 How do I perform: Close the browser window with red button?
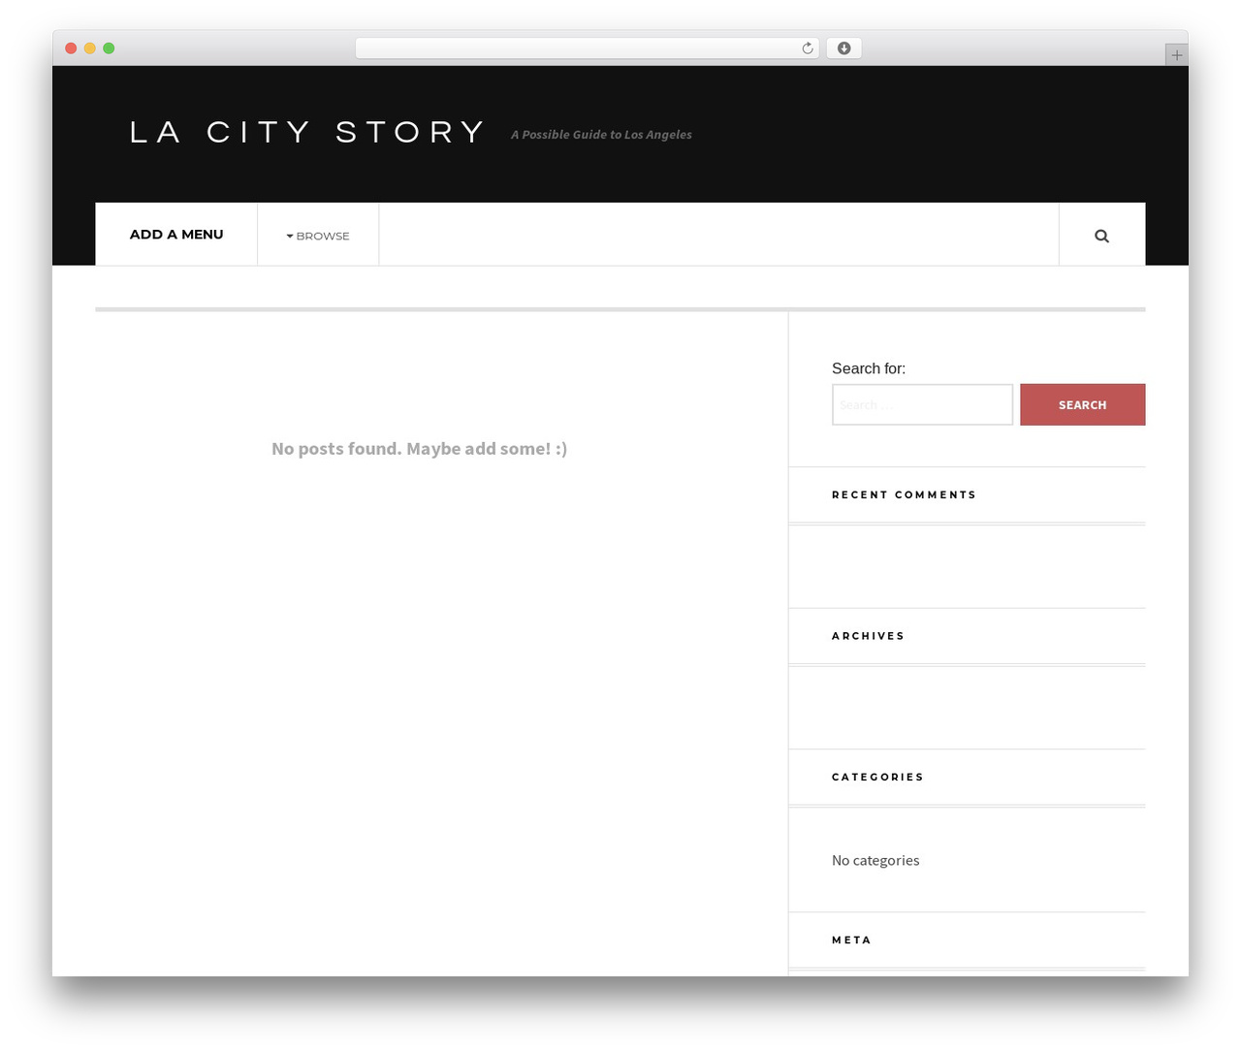point(71,48)
